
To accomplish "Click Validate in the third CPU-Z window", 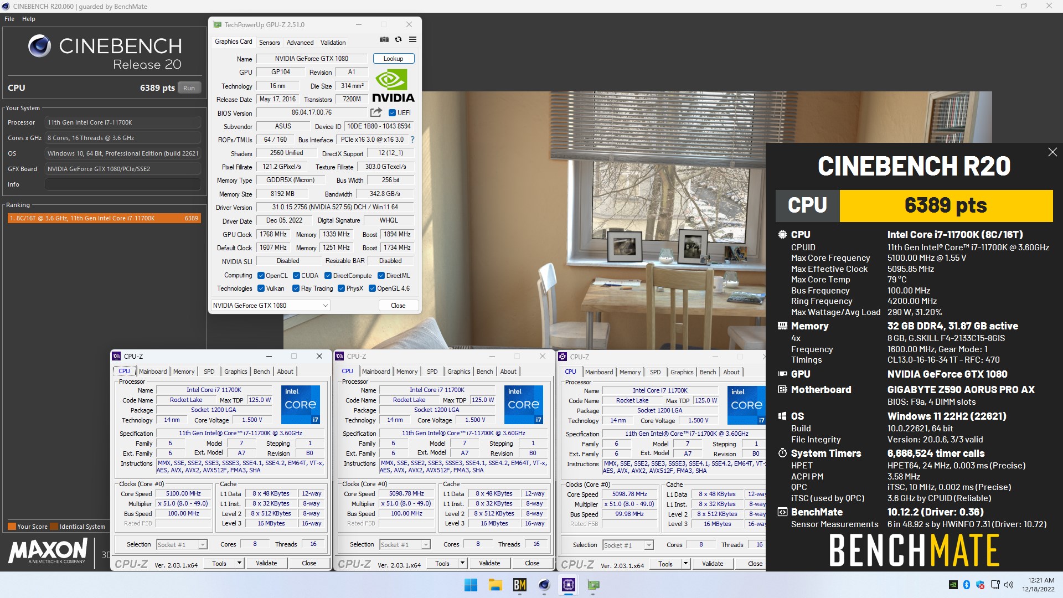I will 713,564.
